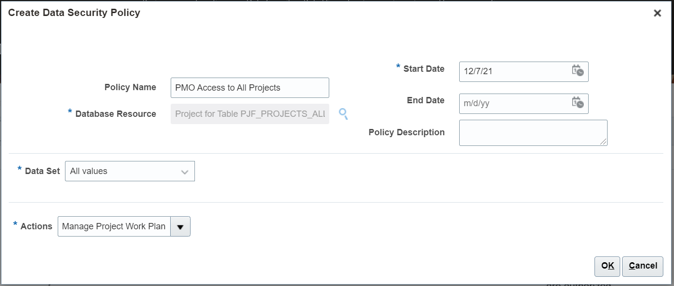Open the Start Date calendar picker
The image size is (674, 286).
(577, 71)
